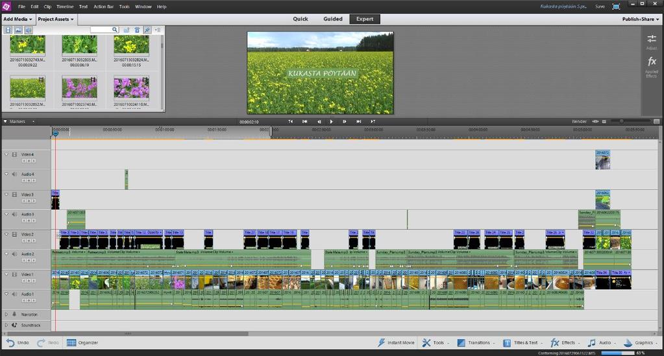
Task: Click the trash icon to delete asset
Action: 137,30
